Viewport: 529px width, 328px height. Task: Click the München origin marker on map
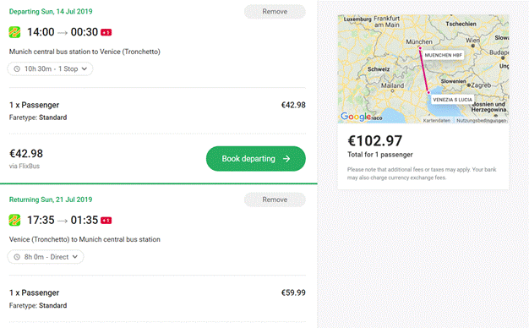[x=420, y=48]
